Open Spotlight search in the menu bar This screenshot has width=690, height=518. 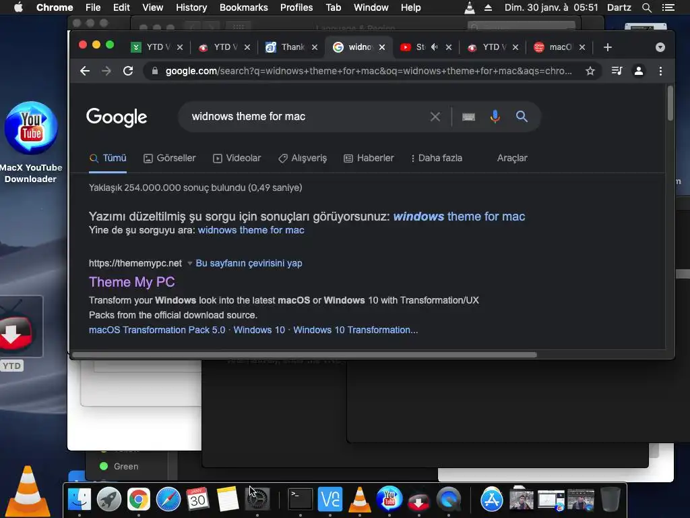pos(647,7)
